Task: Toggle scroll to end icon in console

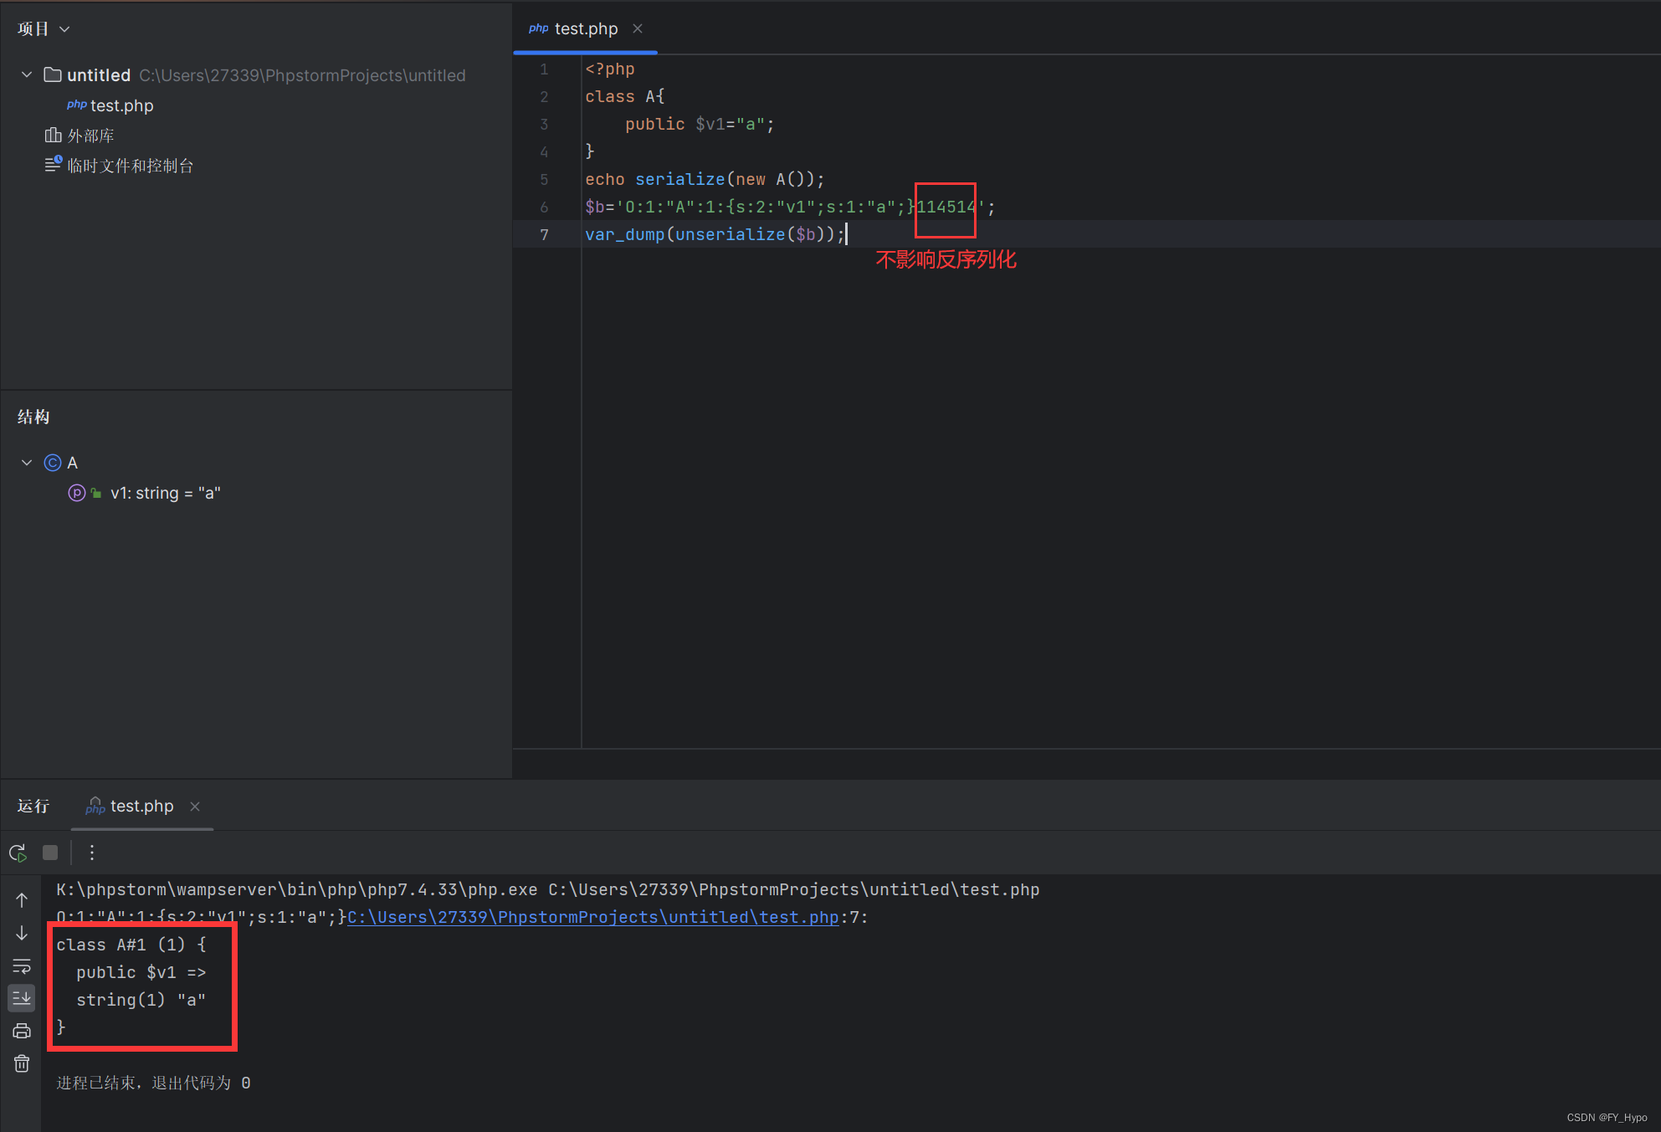Action: coord(22,997)
